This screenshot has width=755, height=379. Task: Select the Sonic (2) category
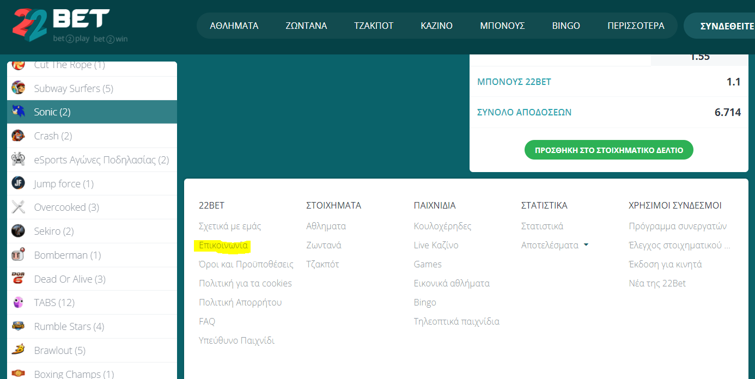[x=92, y=112]
